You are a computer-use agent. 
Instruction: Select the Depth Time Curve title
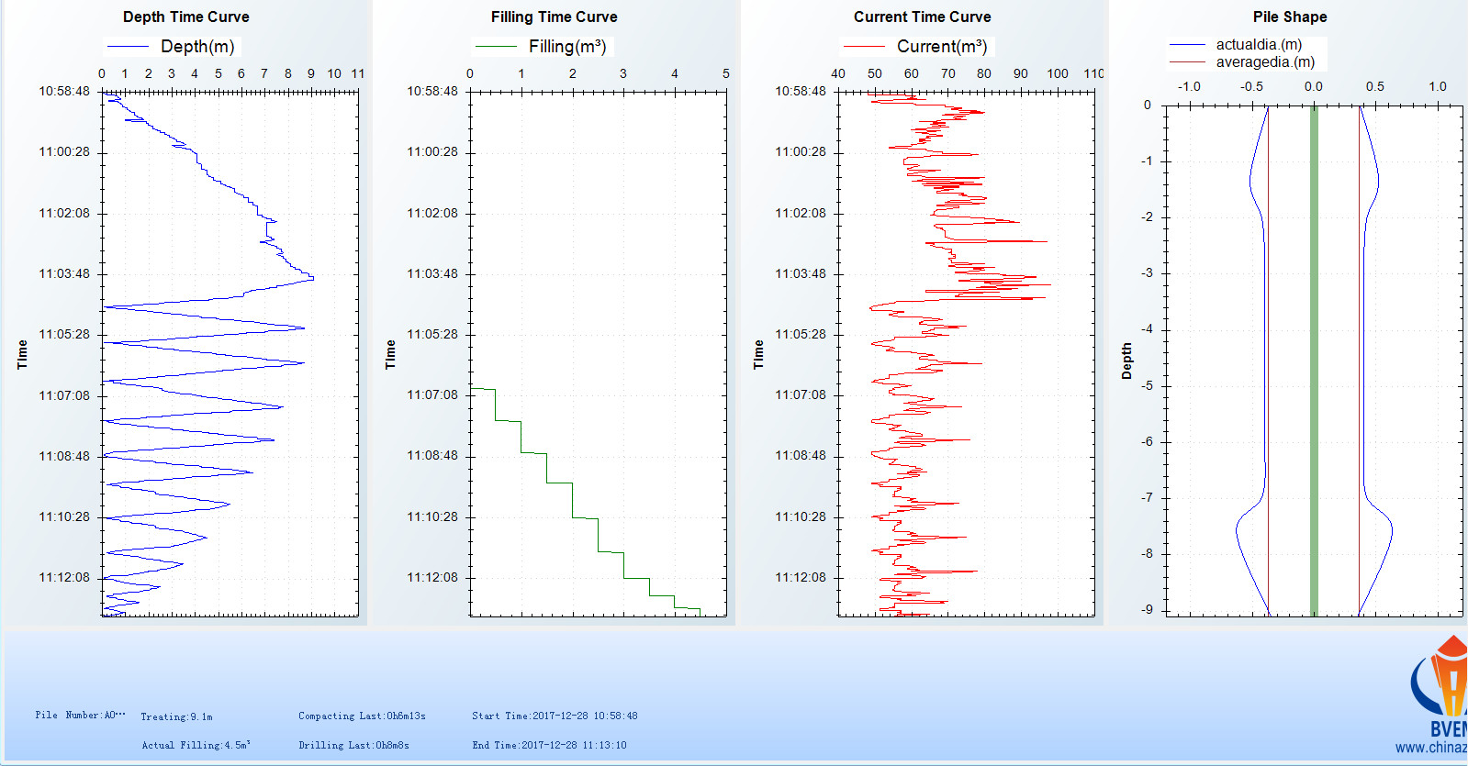click(185, 17)
